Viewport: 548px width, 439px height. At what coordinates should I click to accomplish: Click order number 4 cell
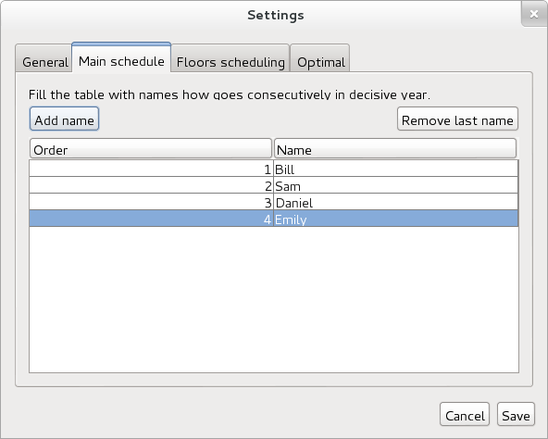pyautogui.click(x=151, y=219)
